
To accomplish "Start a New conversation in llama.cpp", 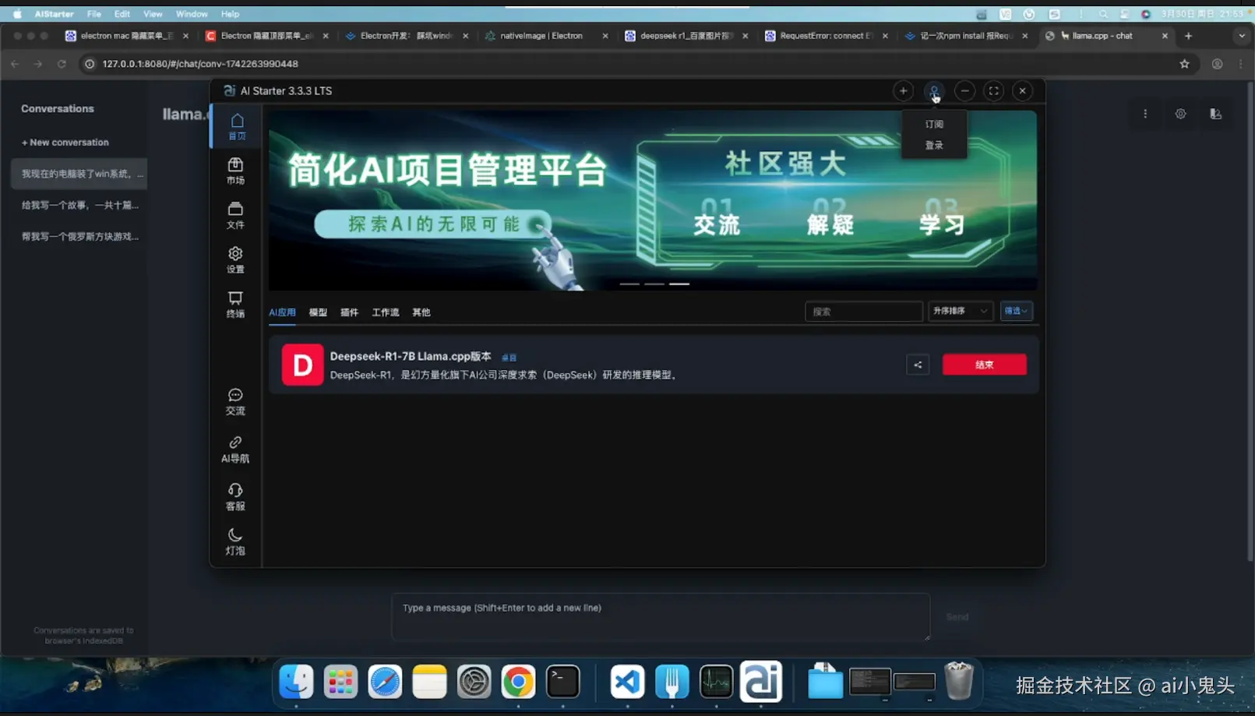I will click(x=65, y=143).
